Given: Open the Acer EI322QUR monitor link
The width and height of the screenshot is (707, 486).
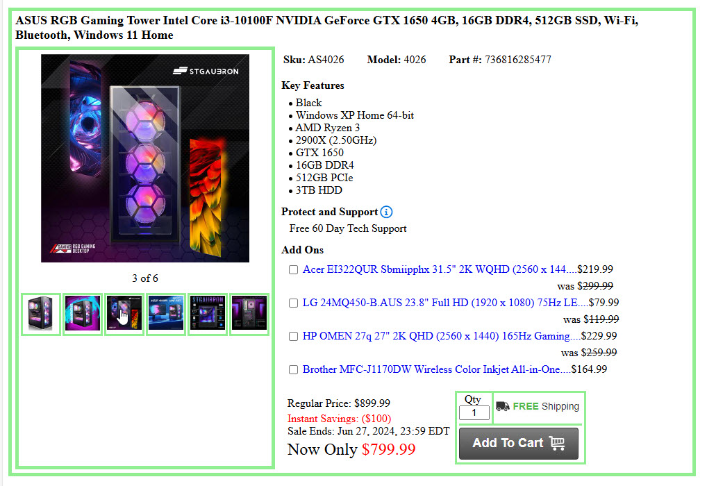Looking at the screenshot, I should (x=440, y=269).
